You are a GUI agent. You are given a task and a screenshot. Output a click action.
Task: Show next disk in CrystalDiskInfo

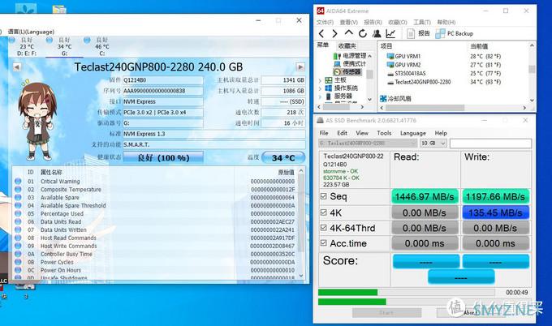coord(300,66)
